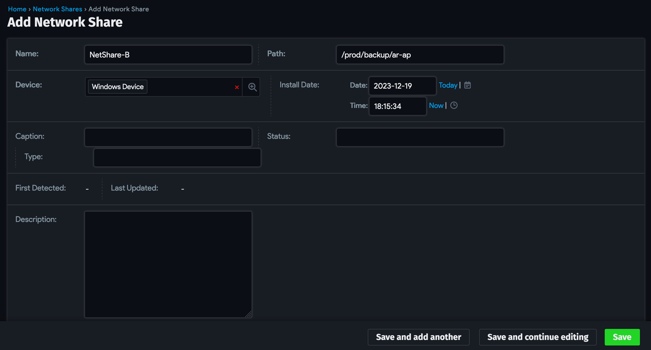Image resolution: width=651 pixels, height=350 pixels.
Task: Open Network Shares from the breadcrumb
Action: pyautogui.click(x=57, y=9)
